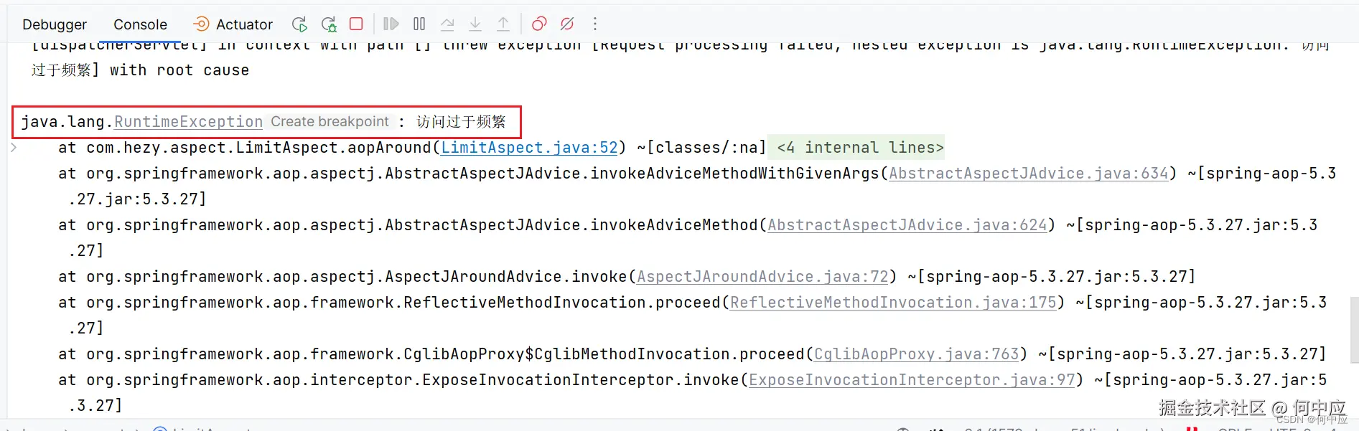Switch to the Debugger tab
Image resolution: width=1359 pixels, height=431 pixels.
(55, 24)
